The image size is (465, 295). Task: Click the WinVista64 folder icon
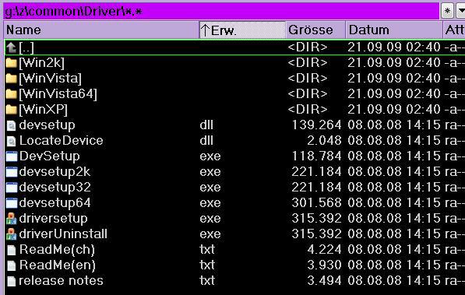coord(11,94)
